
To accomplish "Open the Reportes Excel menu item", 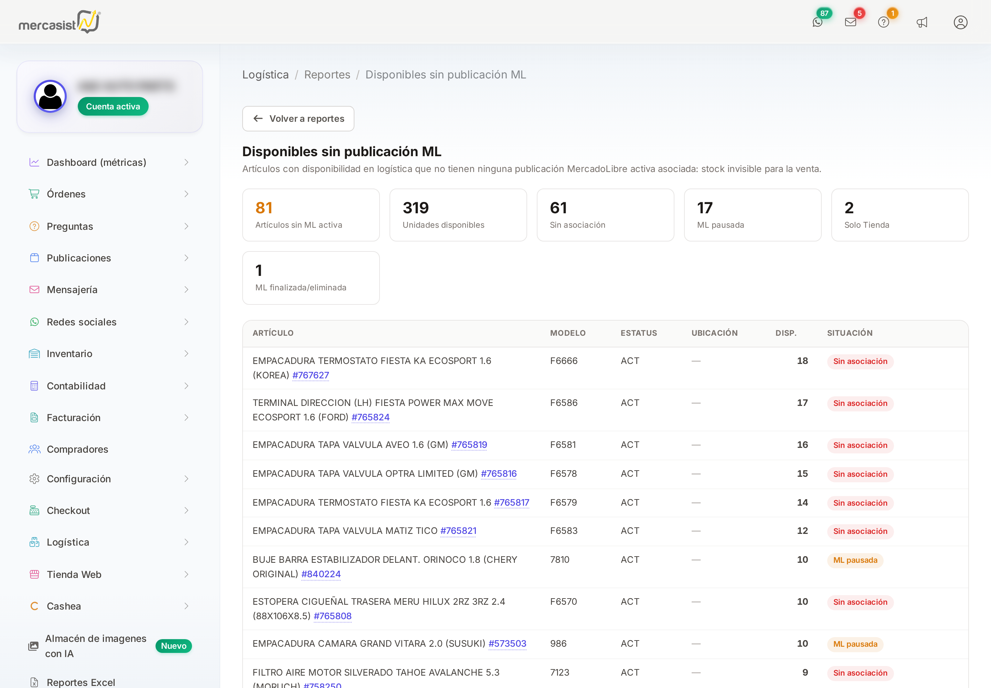I will click(x=109, y=682).
